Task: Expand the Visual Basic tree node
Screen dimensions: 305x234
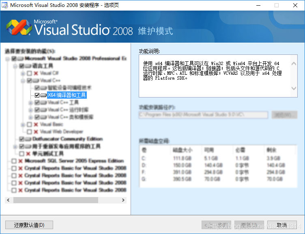Action: coord(23,124)
